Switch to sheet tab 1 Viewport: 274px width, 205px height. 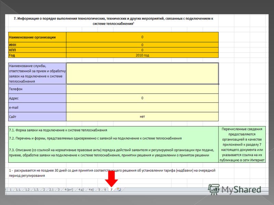[11, 190]
